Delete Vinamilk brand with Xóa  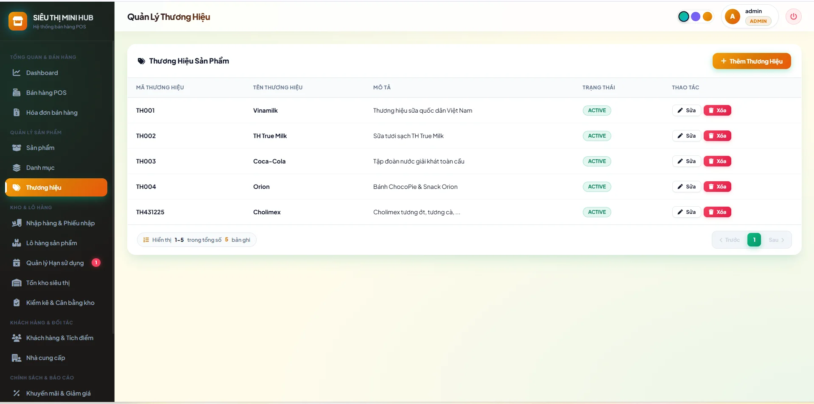tap(717, 111)
